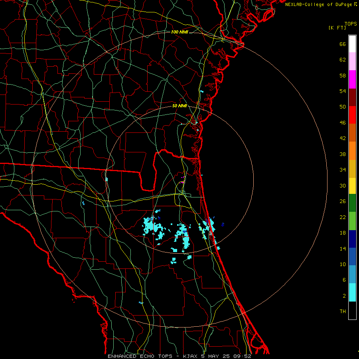Click the legend value '18'
The image size is (359, 359).
click(x=343, y=233)
